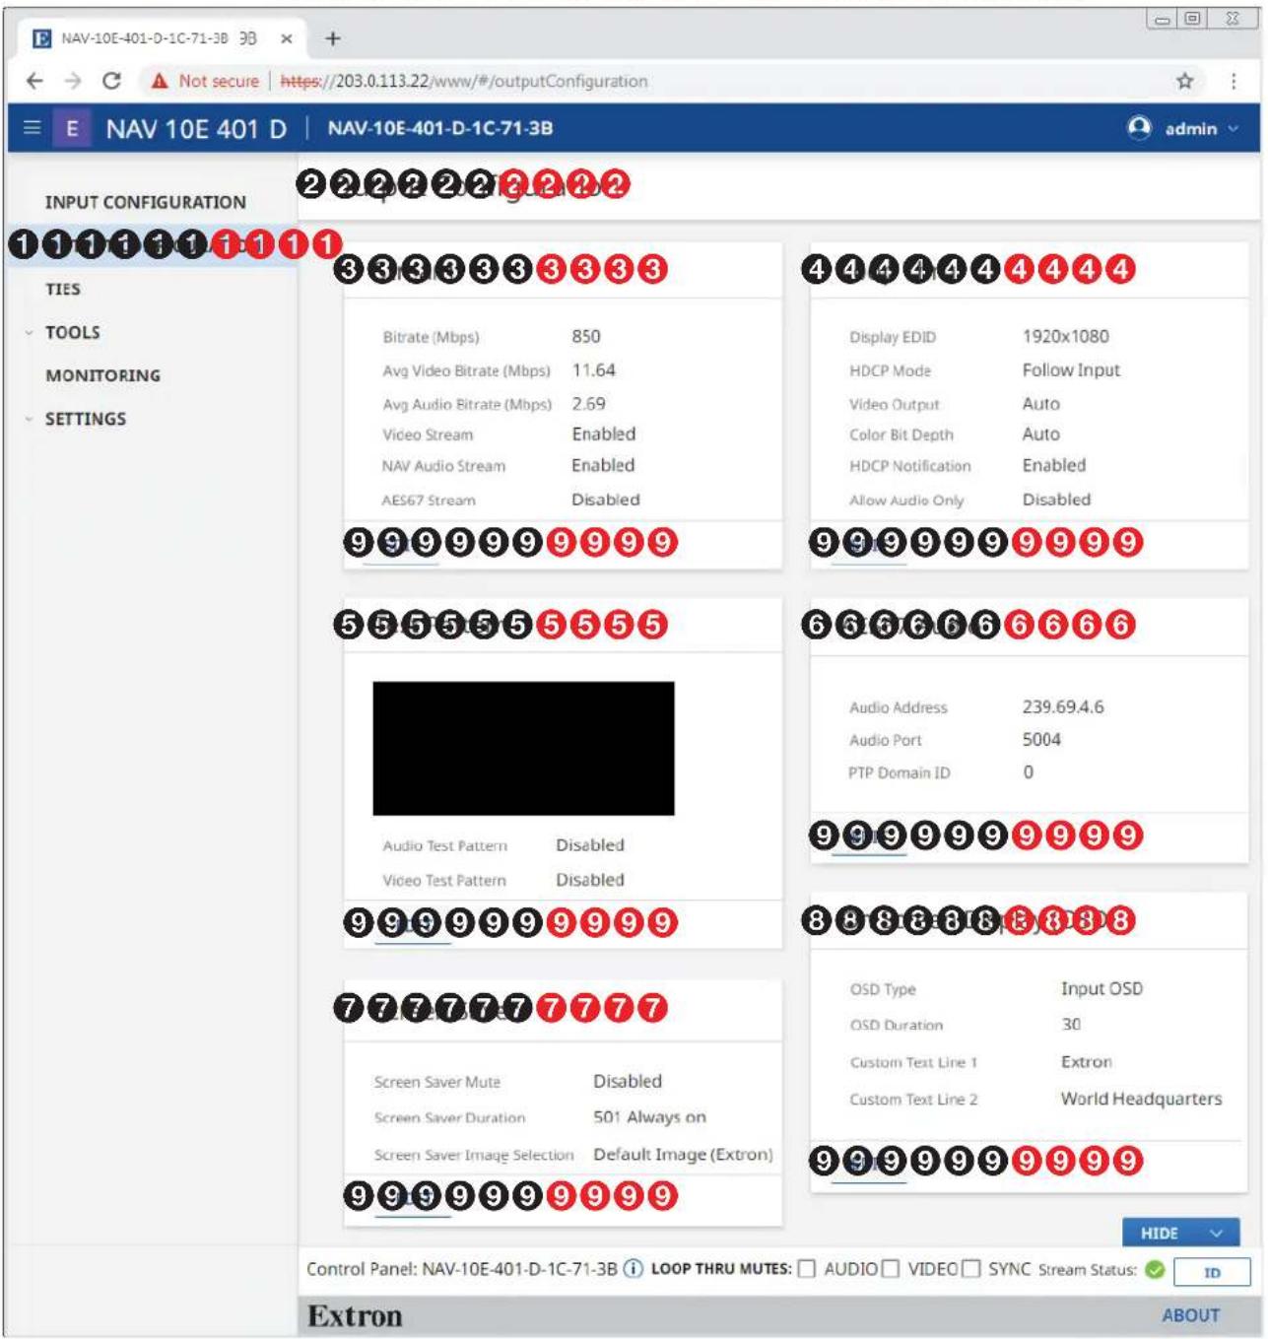Click the purple E logo in header

(72, 128)
